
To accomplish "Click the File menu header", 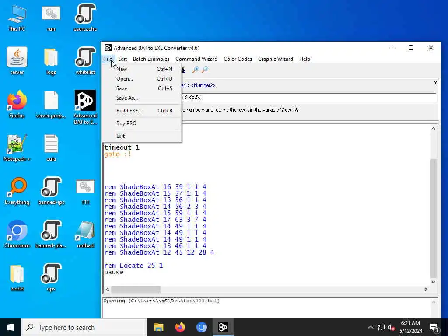I will pos(108,59).
